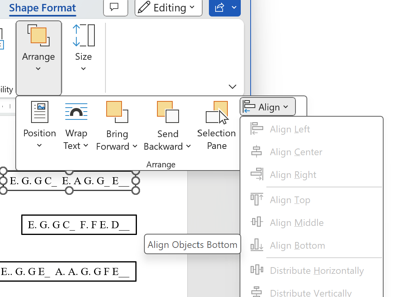Click the Distribute Horizontally icon
This screenshot has width=395, height=297.
click(256, 270)
